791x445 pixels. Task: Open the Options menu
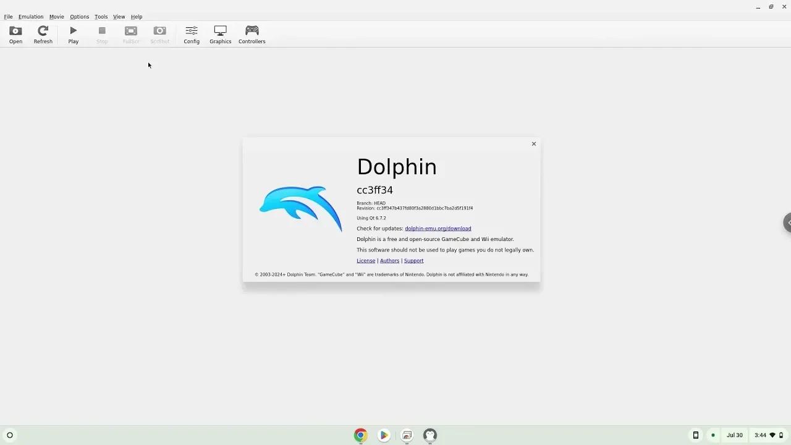point(79,17)
